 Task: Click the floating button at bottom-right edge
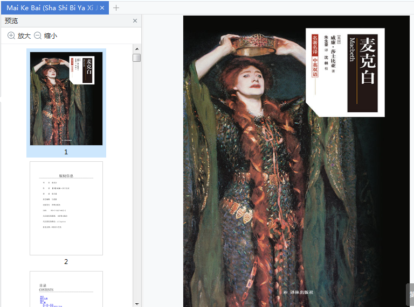[410, 294]
